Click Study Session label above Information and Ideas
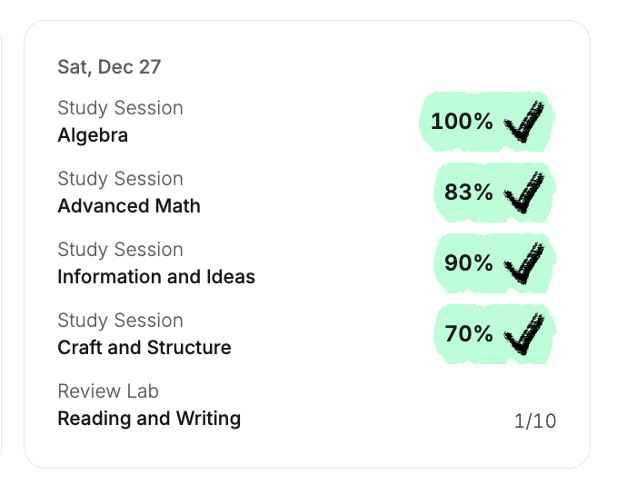 tap(120, 250)
